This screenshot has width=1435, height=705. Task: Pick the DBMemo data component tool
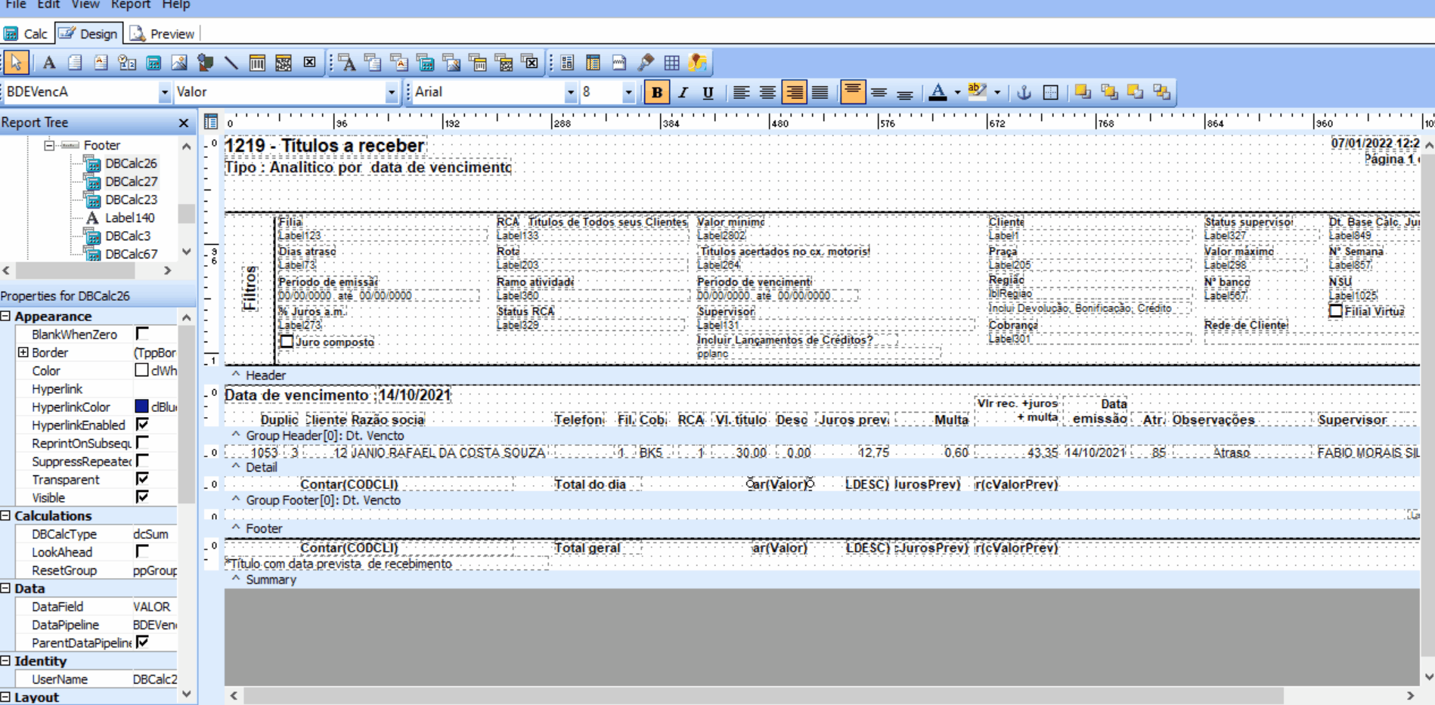click(x=373, y=63)
